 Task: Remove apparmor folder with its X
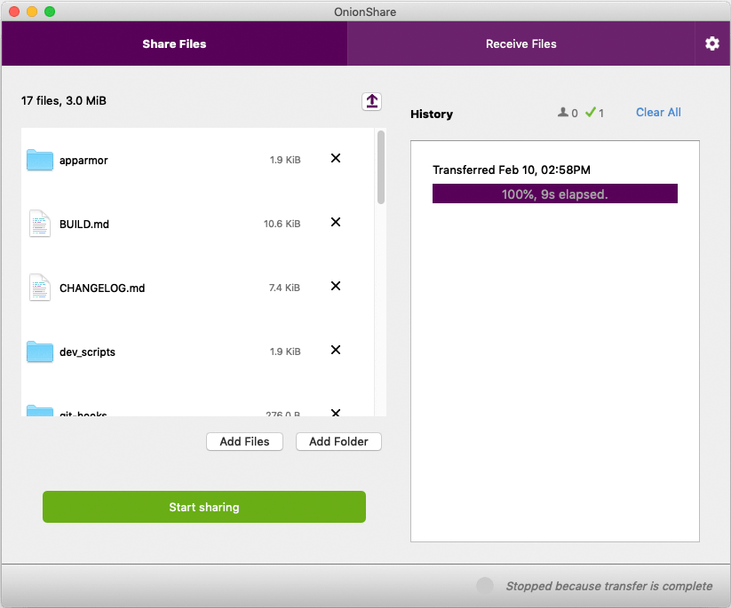pyautogui.click(x=336, y=158)
